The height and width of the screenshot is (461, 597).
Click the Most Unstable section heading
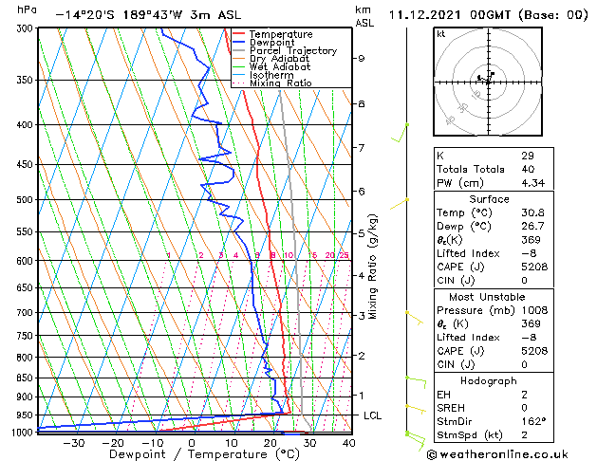pyautogui.click(x=487, y=297)
